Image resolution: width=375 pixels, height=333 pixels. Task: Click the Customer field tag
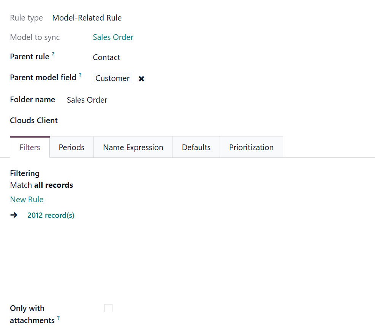(x=112, y=78)
